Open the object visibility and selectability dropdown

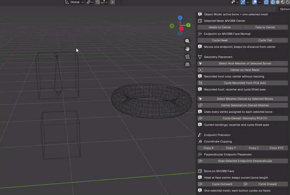click(235, 2)
